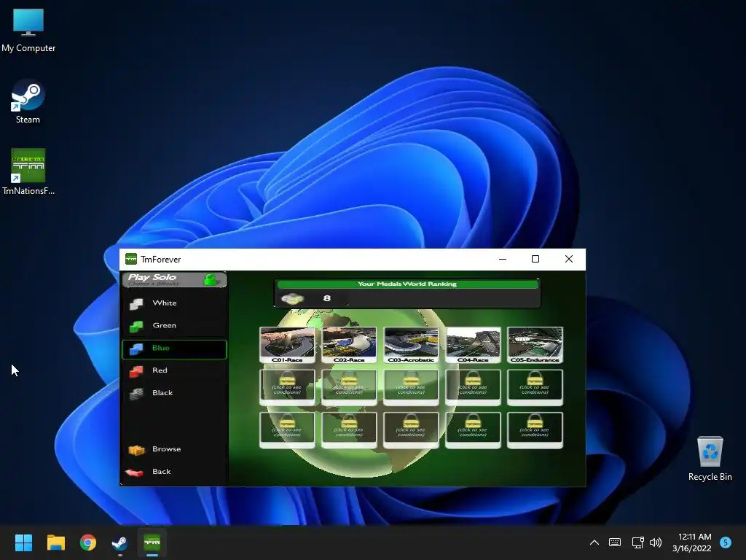This screenshot has height=560, width=746.
Task: Select the Green difficulty flag icon
Action: pos(136,326)
